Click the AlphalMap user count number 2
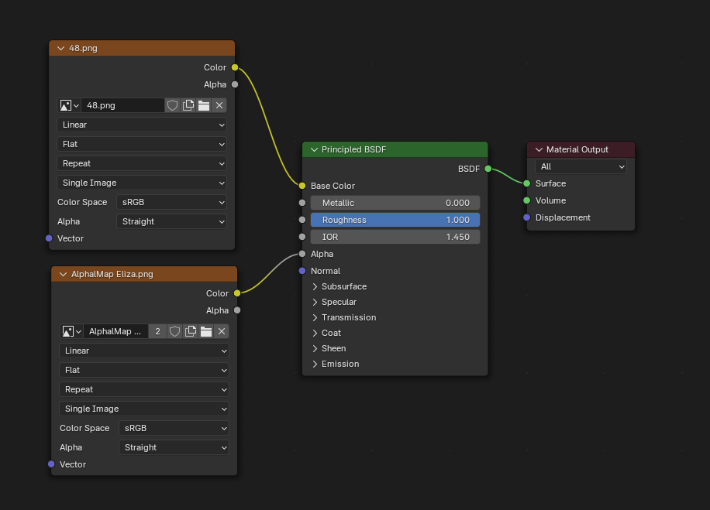This screenshot has width=710, height=510. [158, 331]
